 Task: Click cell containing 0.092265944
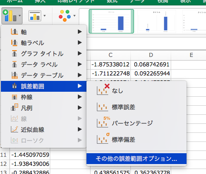[151, 74]
